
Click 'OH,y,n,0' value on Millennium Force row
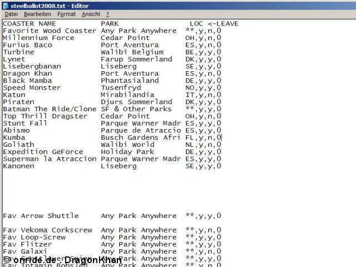[203, 38]
